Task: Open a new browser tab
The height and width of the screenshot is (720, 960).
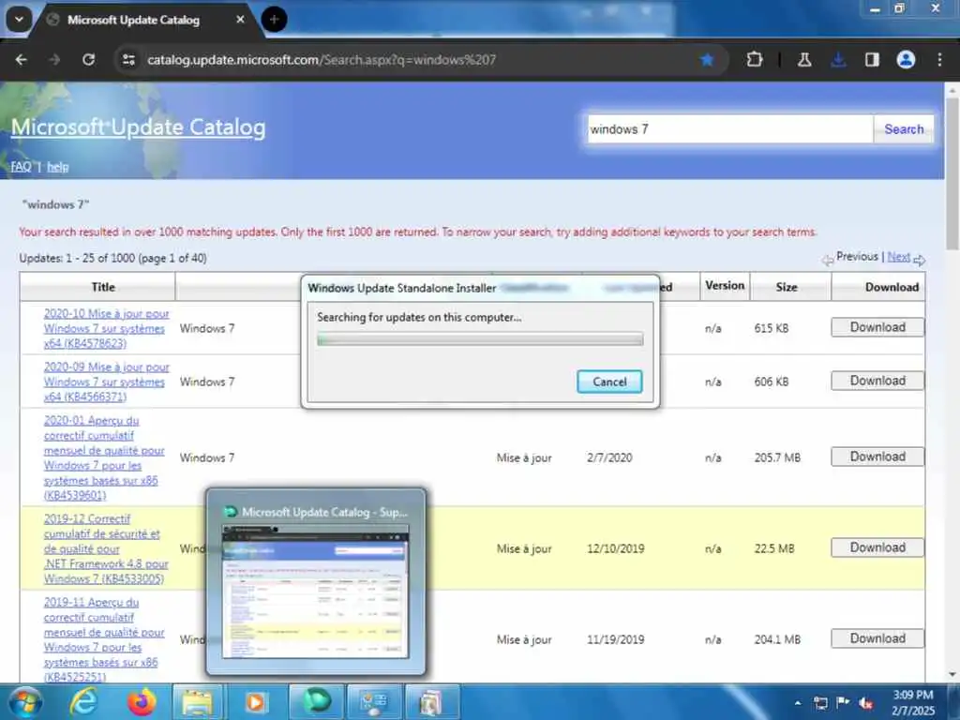Action: (274, 20)
